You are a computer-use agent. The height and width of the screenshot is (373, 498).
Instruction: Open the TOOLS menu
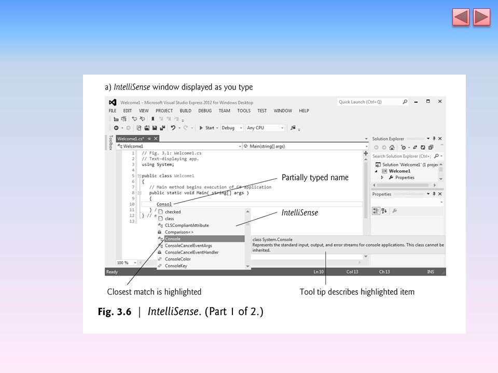click(244, 111)
